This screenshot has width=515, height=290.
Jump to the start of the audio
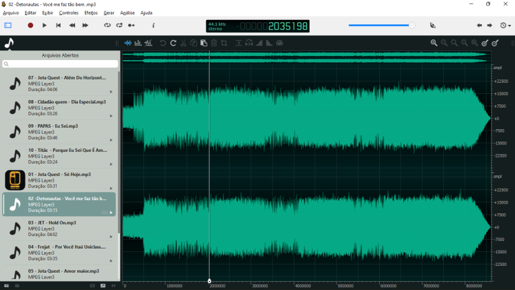click(x=59, y=26)
